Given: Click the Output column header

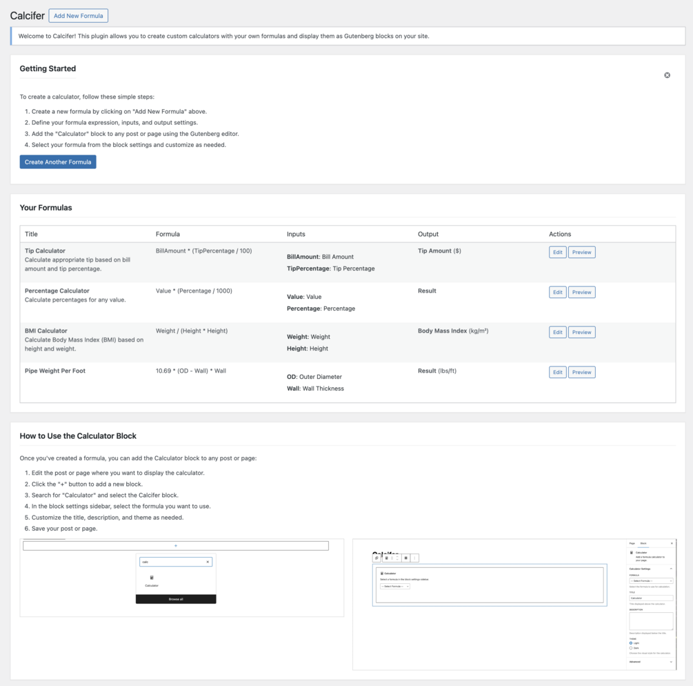Looking at the screenshot, I should click(x=428, y=234).
